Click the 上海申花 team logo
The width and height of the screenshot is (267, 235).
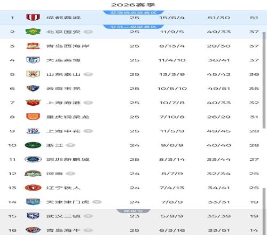coord(33,131)
